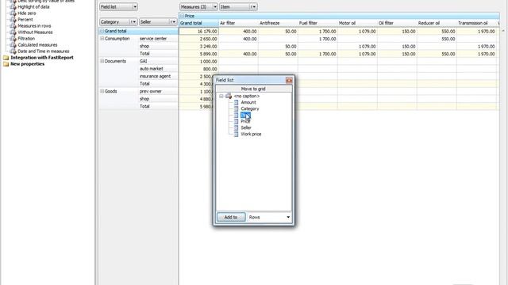
Task: Select the Percent example icon
Action: tap(13, 19)
